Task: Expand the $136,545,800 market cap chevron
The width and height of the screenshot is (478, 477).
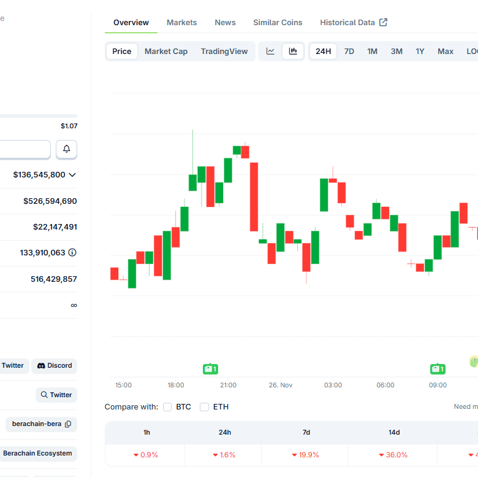Action: pyautogui.click(x=72, y=175)
